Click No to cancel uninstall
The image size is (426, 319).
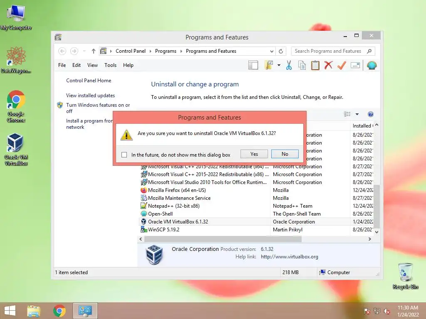285,154
